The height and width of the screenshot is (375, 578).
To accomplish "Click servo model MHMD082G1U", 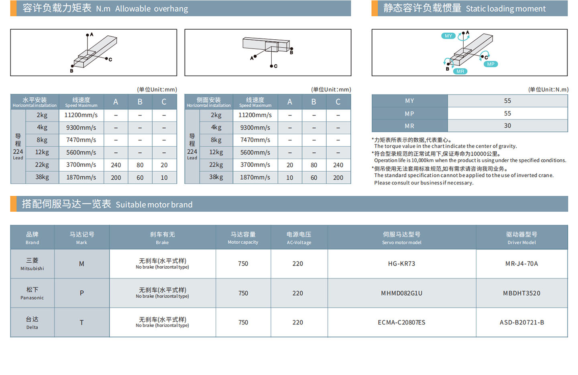I will (402, 293).
